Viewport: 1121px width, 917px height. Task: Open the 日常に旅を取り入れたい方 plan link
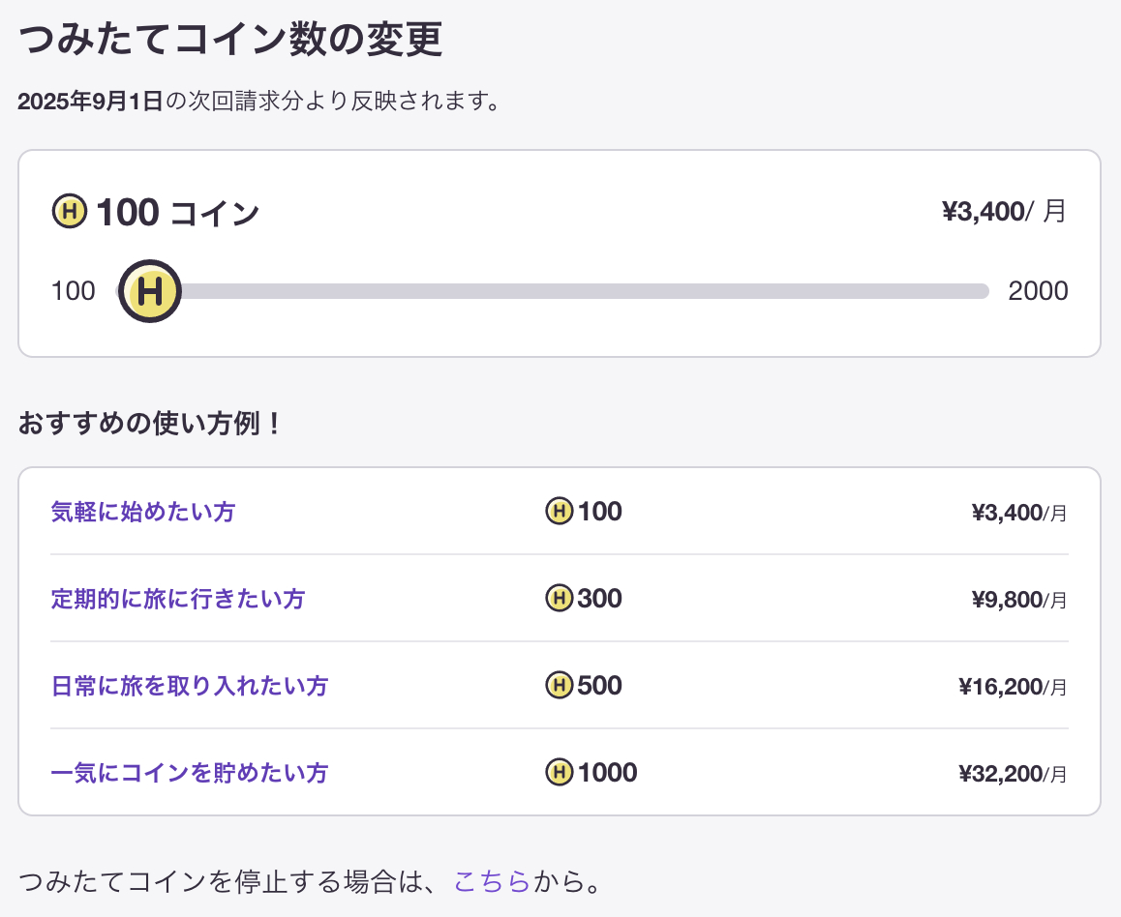click(x=188, y=685)
